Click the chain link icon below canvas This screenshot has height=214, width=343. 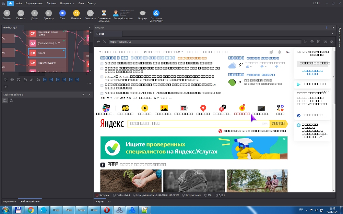click(32, 80)
